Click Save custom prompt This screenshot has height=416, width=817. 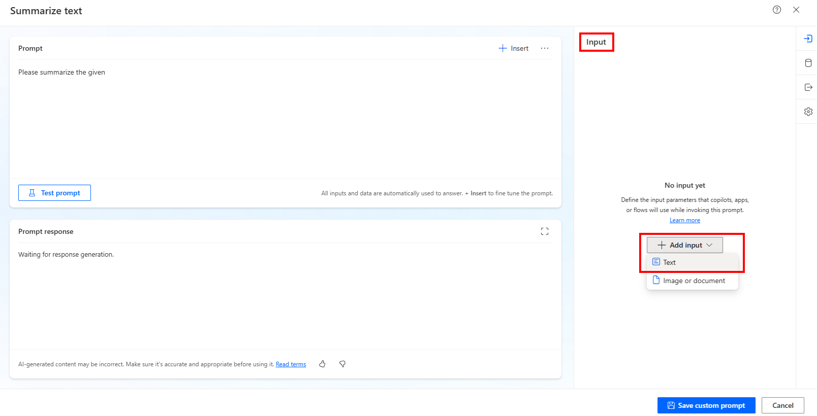[706, 405]
